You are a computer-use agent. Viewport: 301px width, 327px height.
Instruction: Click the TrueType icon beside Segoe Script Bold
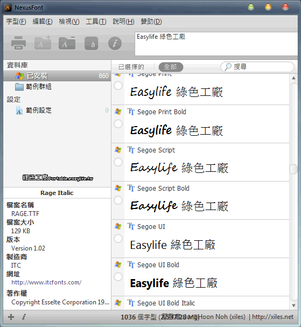131,188
